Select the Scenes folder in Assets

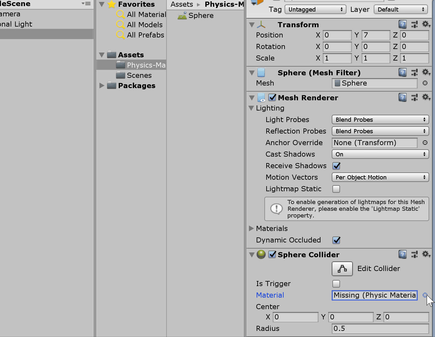click(x=139, y=75)
